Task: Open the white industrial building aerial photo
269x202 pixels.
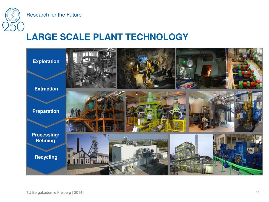Action: click(138, 155)
